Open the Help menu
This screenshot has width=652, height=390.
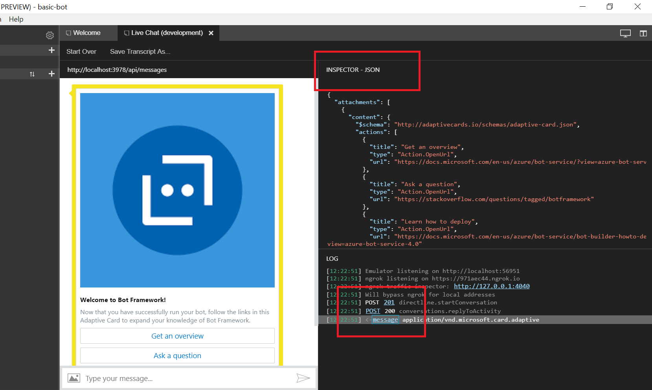16,19
